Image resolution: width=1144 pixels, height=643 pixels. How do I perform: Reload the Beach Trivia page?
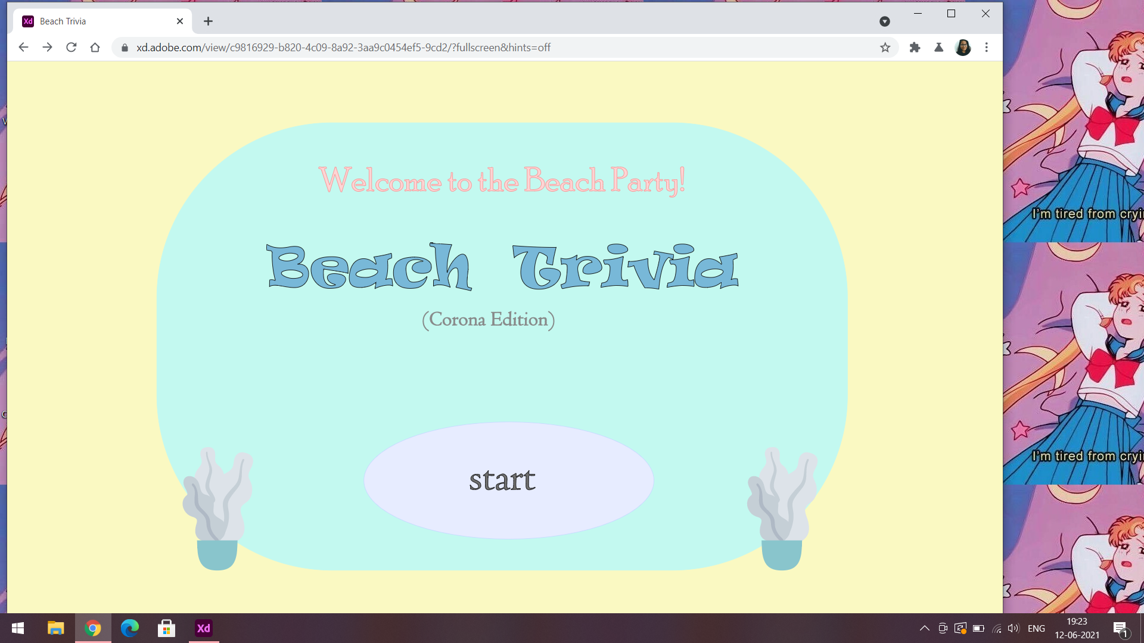point(71,47)
